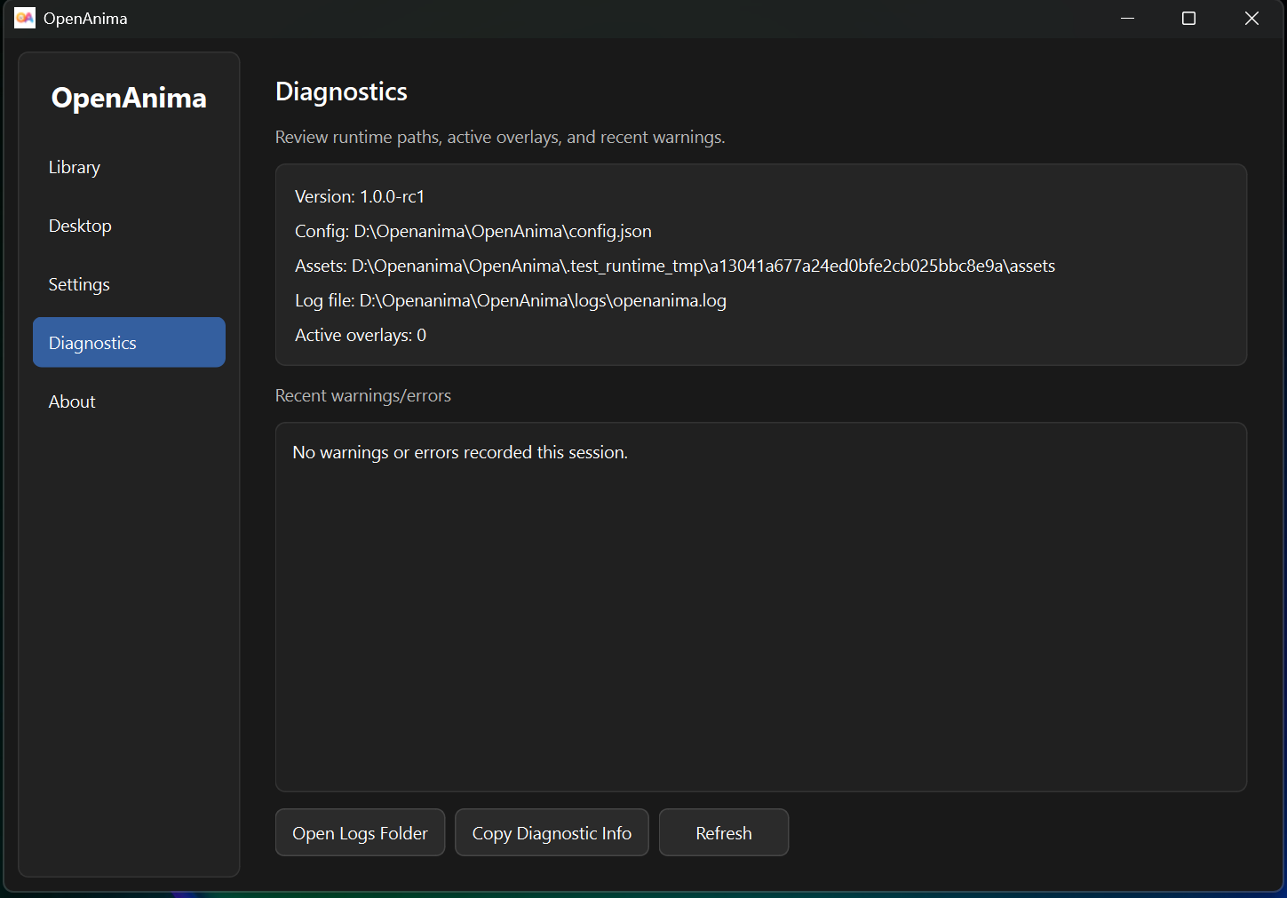The width and height of the screenshot is (1287, 898).
Task: Click the Log file openanima.log line
Action: point(511,300)
